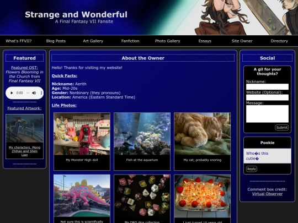Screen dimensions: 298x223
Task: Seek on the audio progress bar
Action: tap(28, 93)
